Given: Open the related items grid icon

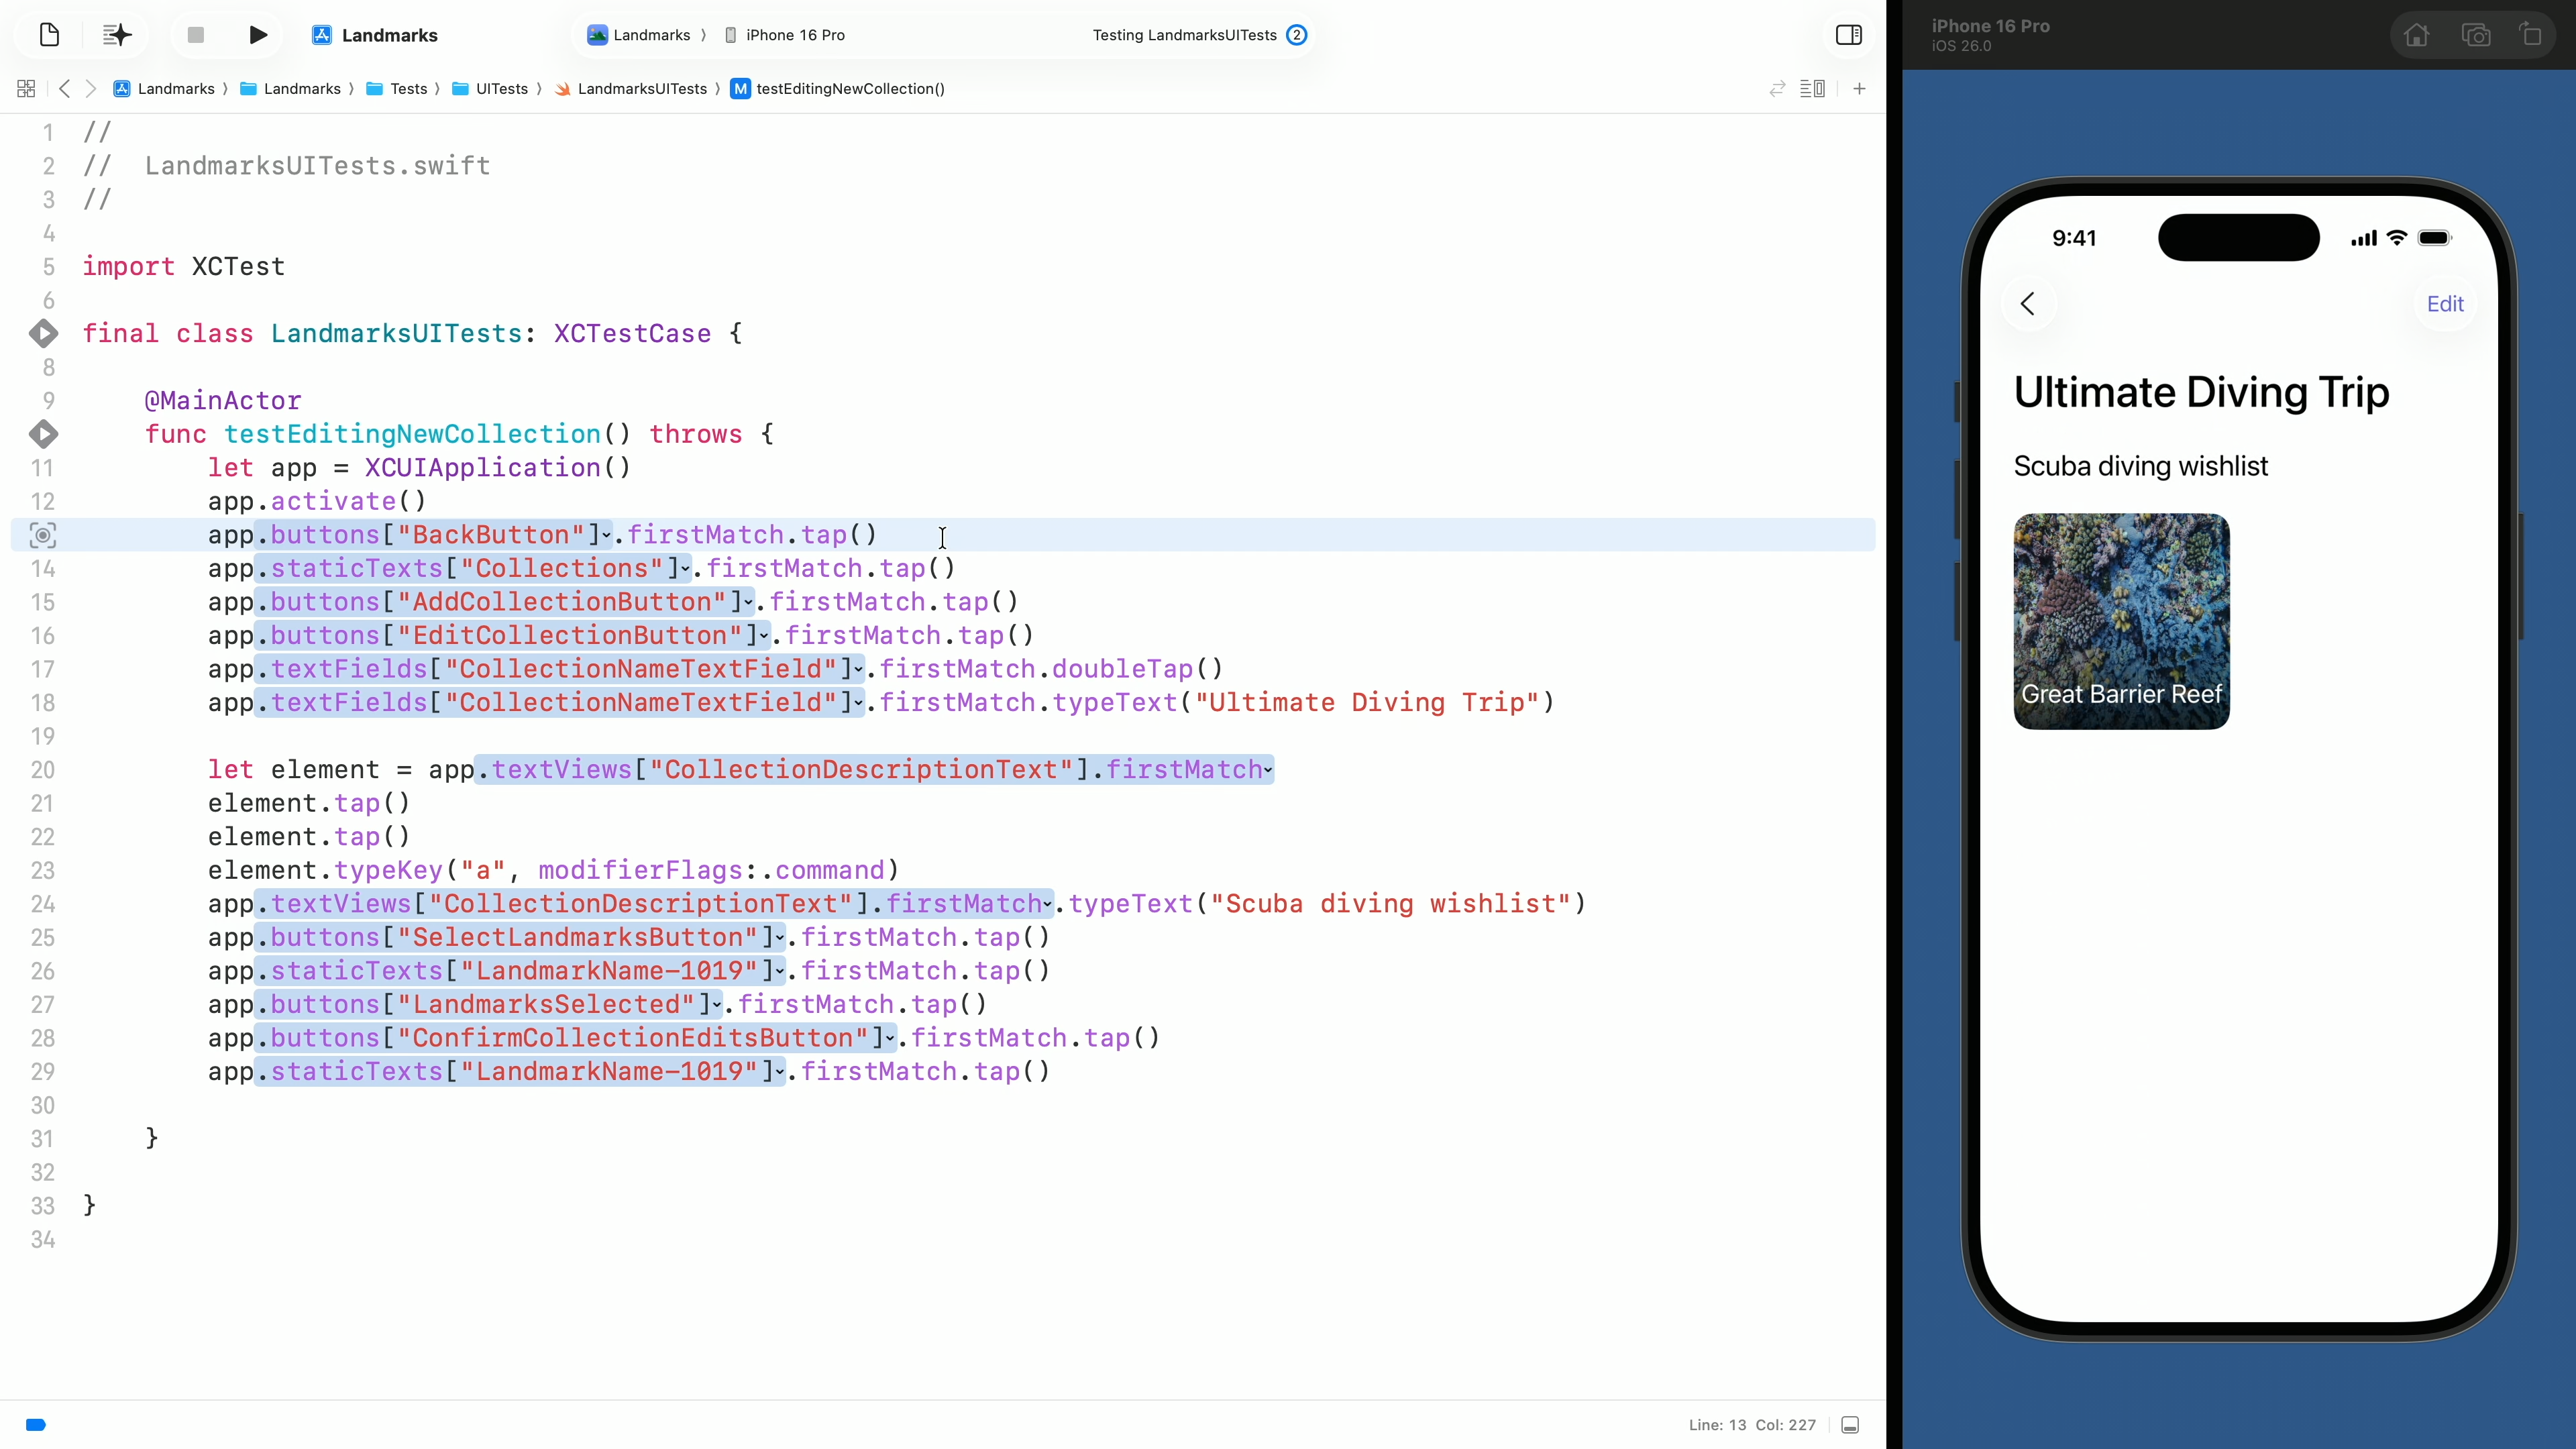Looking at the screenshot, I should click(26, 89).
